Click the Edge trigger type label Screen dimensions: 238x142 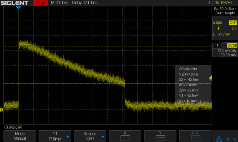tap(217, 23)
